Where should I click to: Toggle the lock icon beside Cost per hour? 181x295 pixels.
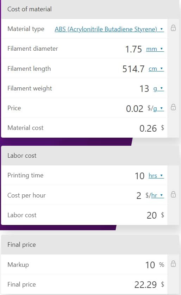(173, 194)
